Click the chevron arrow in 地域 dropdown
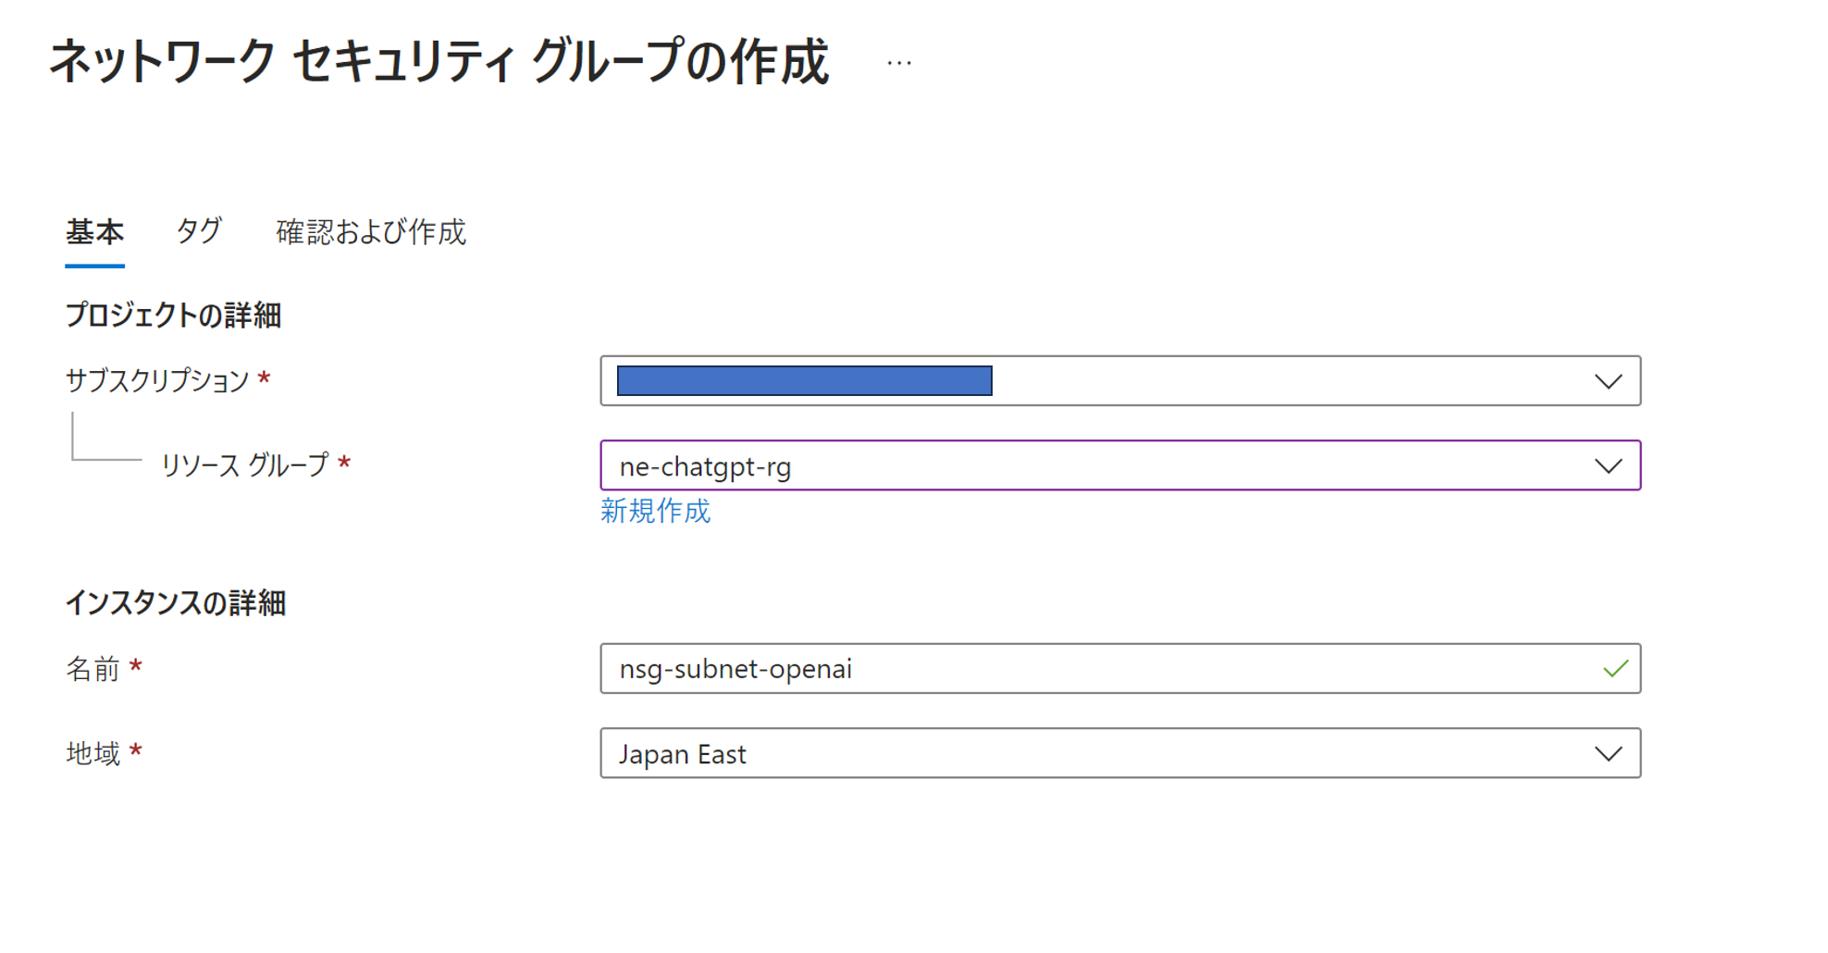 (1608, 754)
